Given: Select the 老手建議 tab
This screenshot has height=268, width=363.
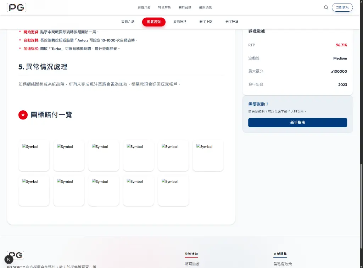Looking at the screenshot, I should (x=232, y=22).
